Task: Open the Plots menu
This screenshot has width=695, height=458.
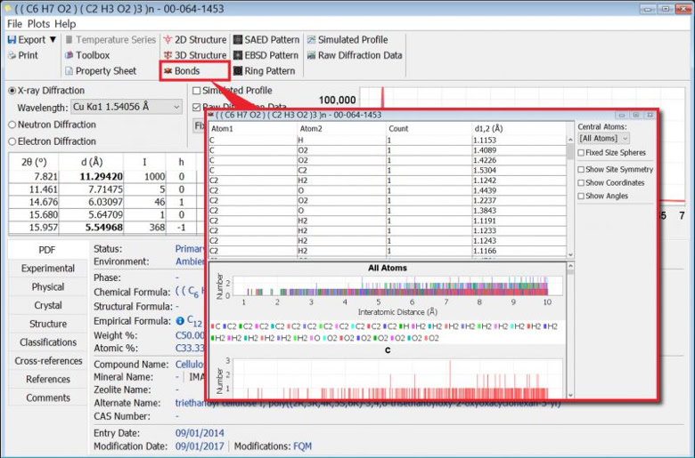Action: [x=38, y=24]
